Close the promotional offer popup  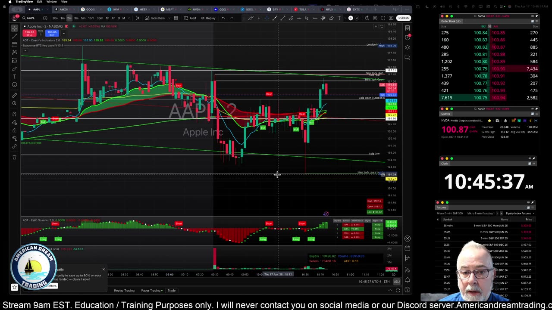tap(103, 270)
